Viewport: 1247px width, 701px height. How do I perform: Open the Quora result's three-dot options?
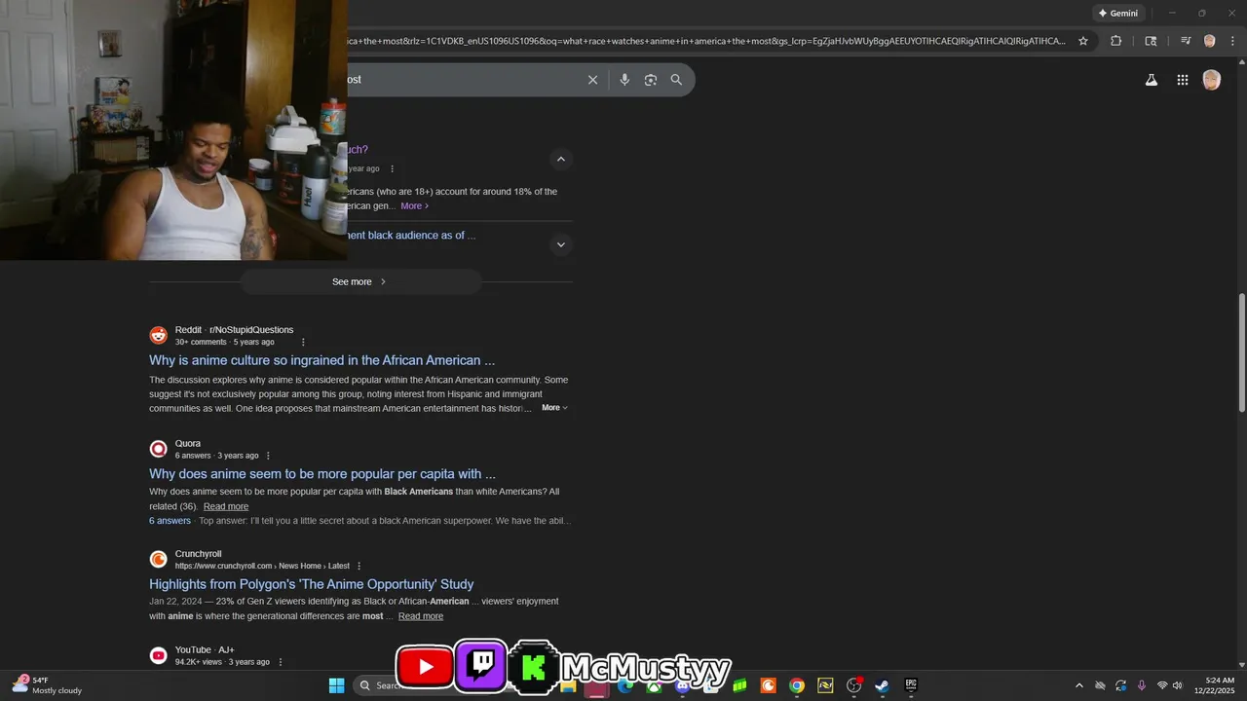(268, 456)
